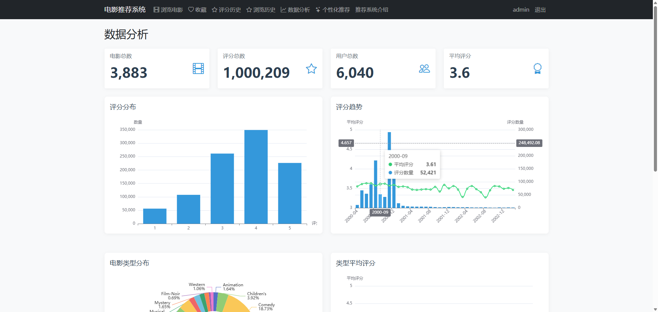Viewport: 658px width, 312px height.
Task: Click the 3,883 movie total value
Action: [129, 73]
